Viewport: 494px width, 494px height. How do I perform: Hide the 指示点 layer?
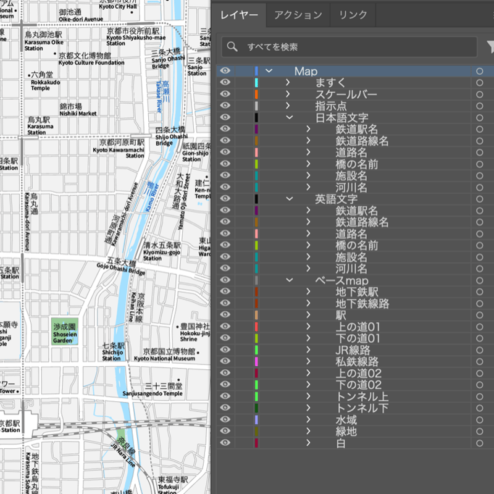(x=225, y=106)
